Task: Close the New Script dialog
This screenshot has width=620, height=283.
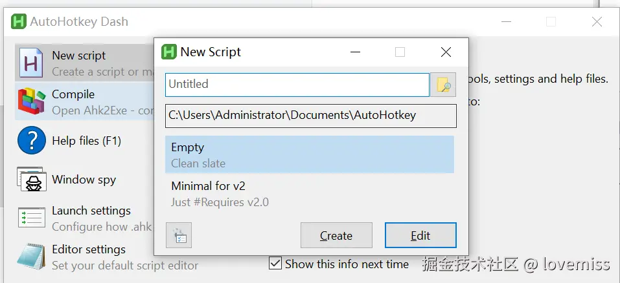Action: (x=446, y=52)
